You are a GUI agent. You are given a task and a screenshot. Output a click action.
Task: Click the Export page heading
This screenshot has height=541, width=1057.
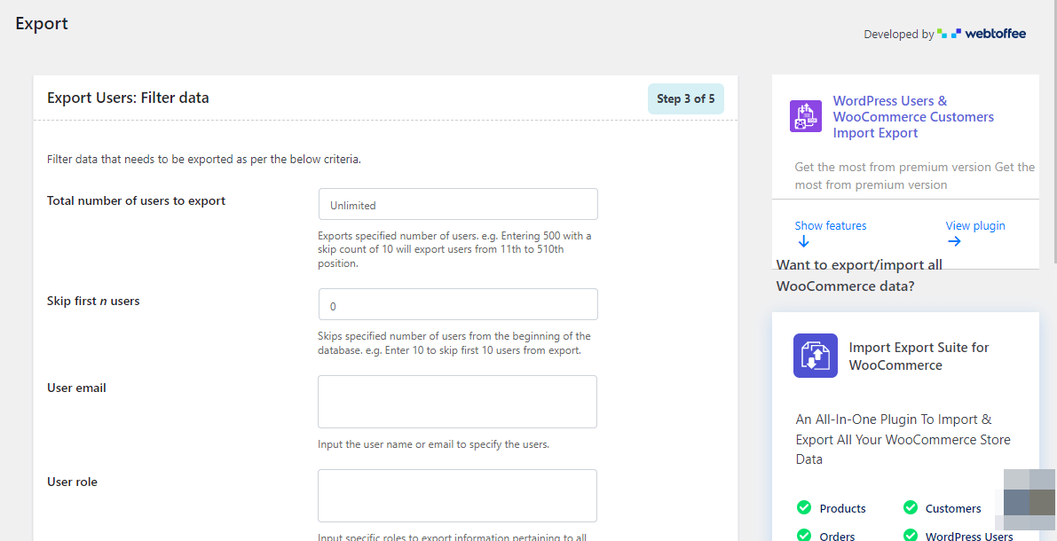[x=42, y=24]
